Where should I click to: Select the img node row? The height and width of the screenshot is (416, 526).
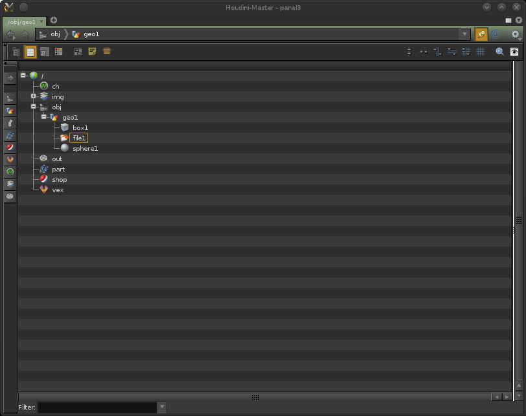(x=58, y=97)
